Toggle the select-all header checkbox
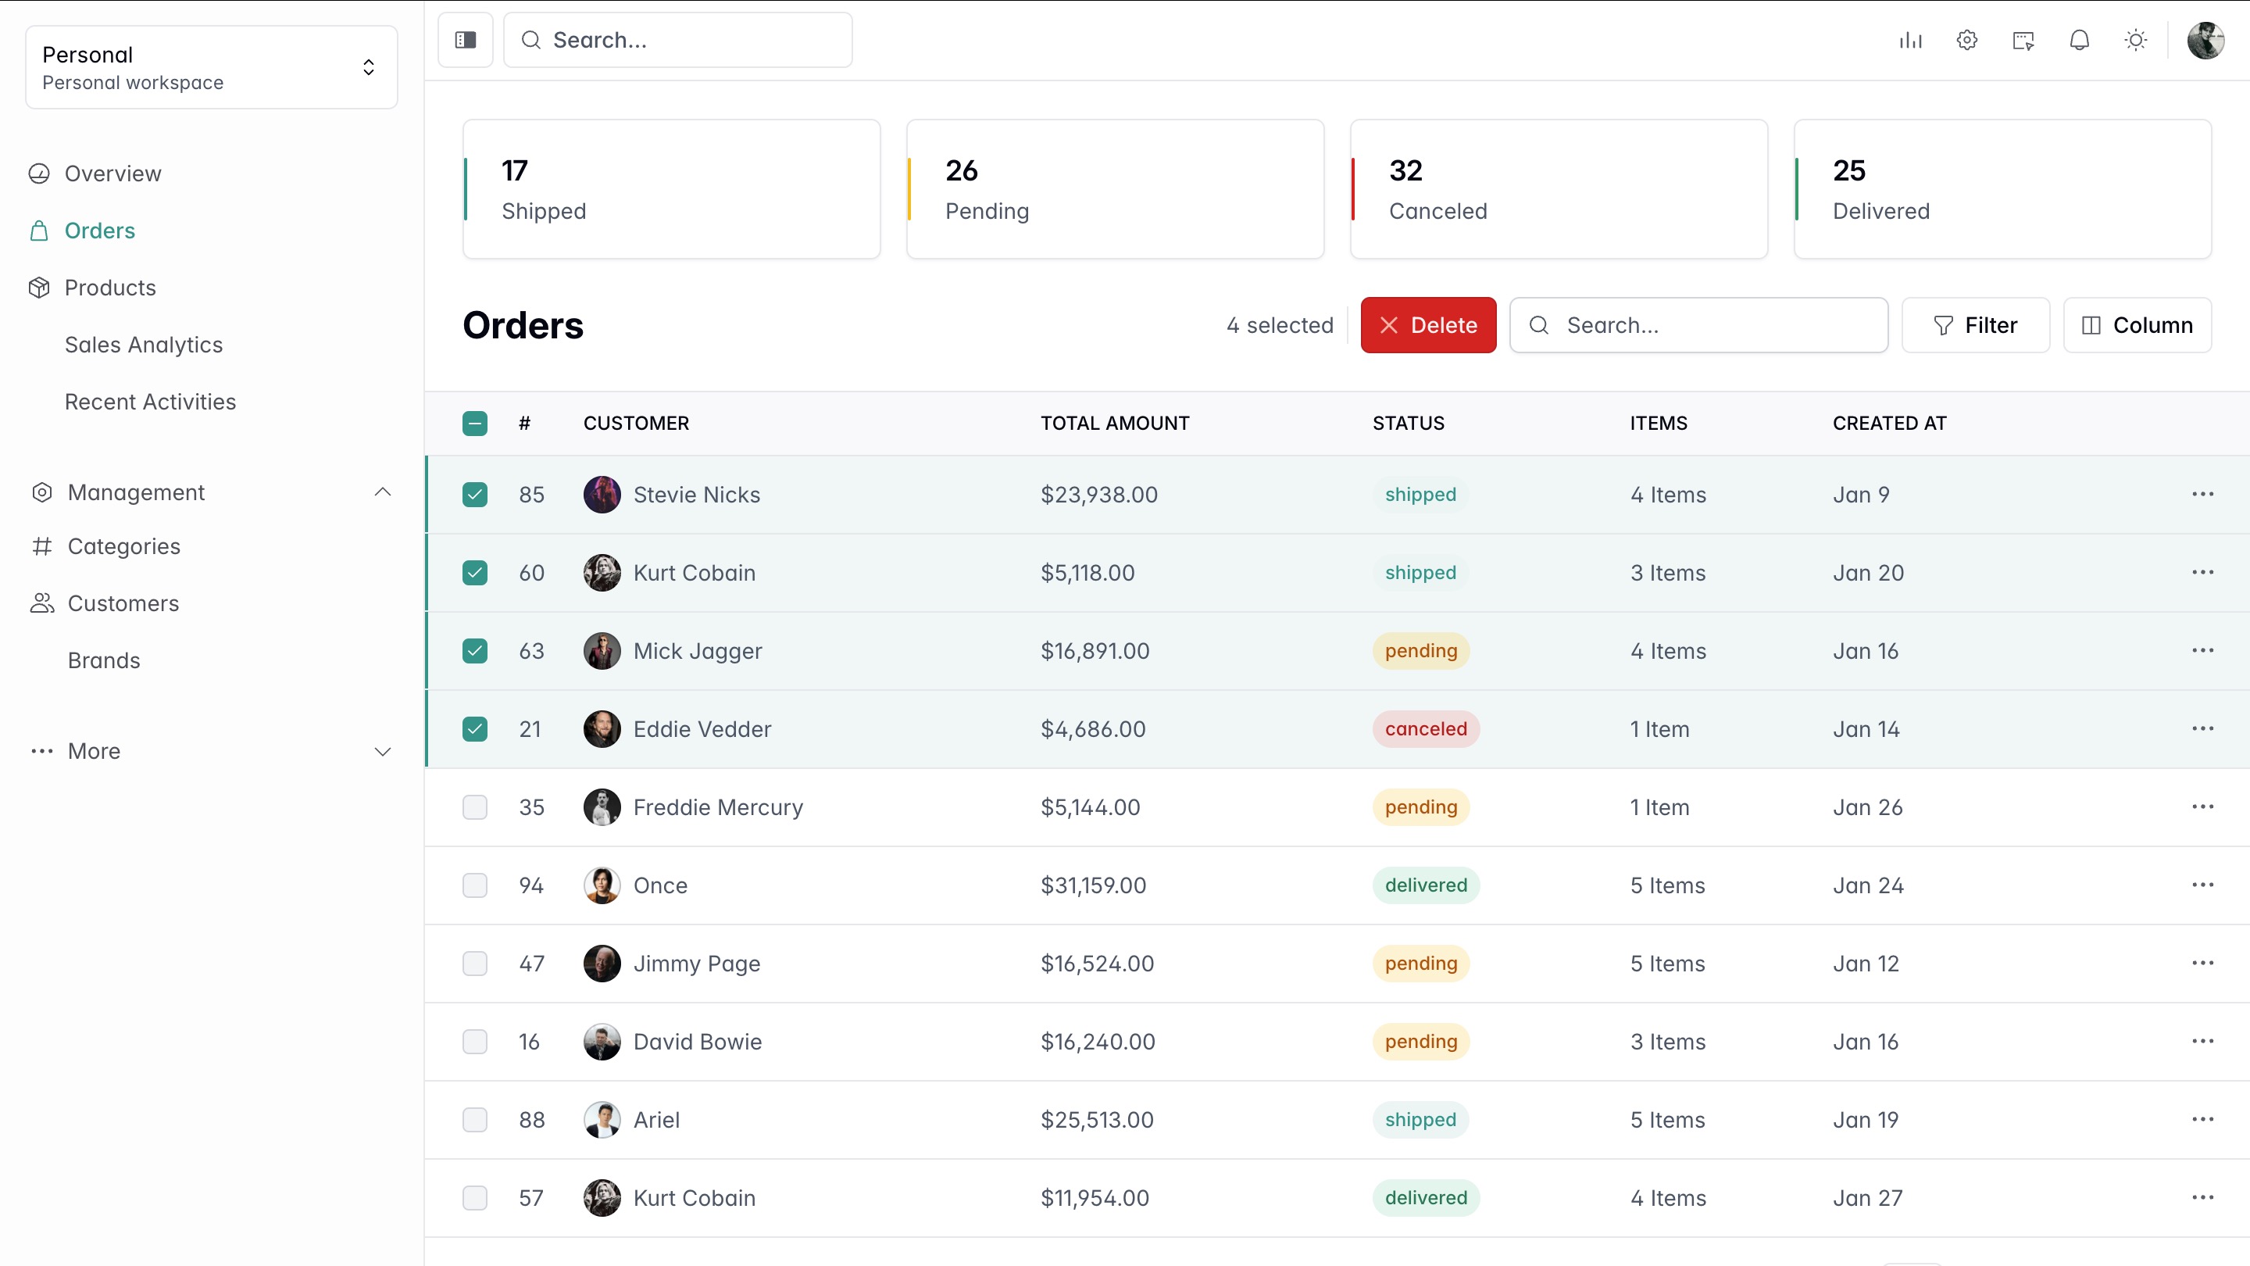 tap(474, 424)
